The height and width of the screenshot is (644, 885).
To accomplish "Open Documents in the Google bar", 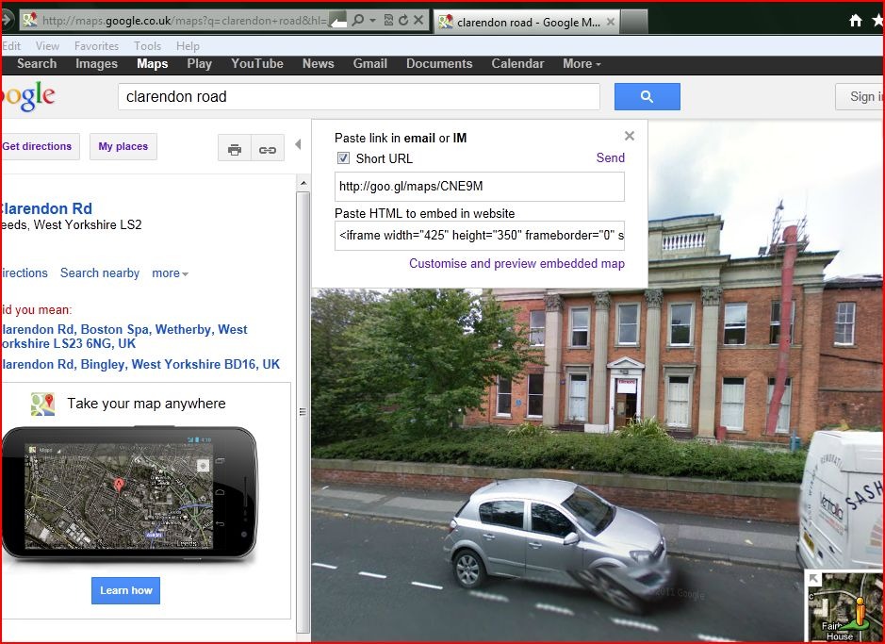I will click(x=439, y=64).
